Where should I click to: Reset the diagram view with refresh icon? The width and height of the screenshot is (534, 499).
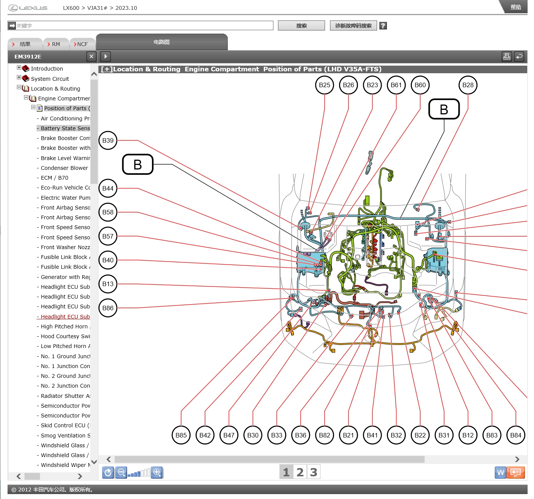[108, 473]
